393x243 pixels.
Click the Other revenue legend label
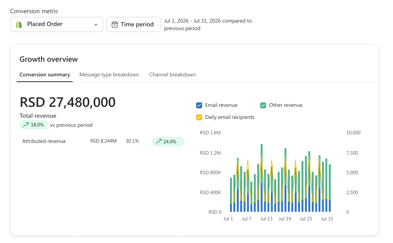(x=286, y=105)
